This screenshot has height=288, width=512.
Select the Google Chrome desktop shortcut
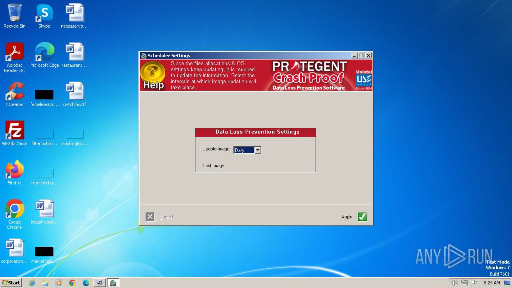point(14,214)
